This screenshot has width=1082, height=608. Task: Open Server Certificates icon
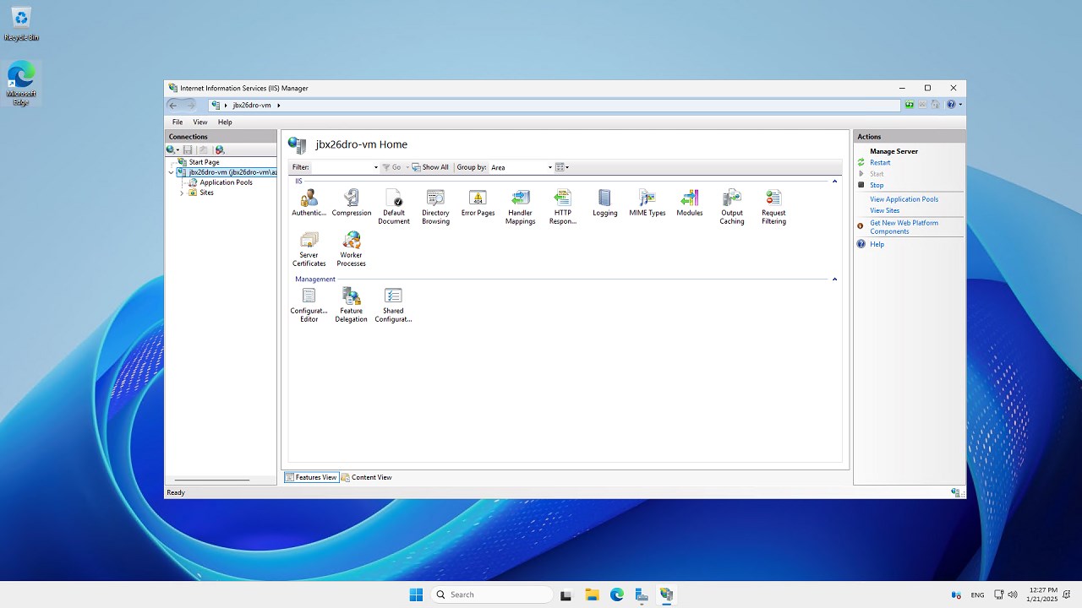click(x=309, y=241)
